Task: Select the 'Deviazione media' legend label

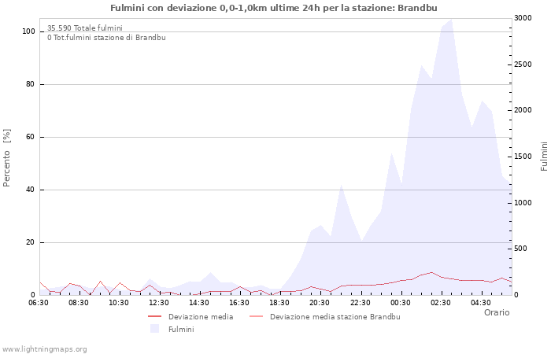Action: pyautogui.click(x=200, y=317)
